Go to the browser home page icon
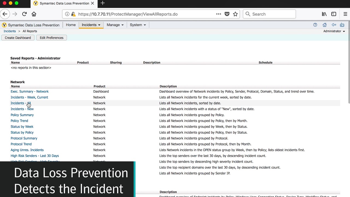The width and height of the screenshot is (350, 197). 34,14
